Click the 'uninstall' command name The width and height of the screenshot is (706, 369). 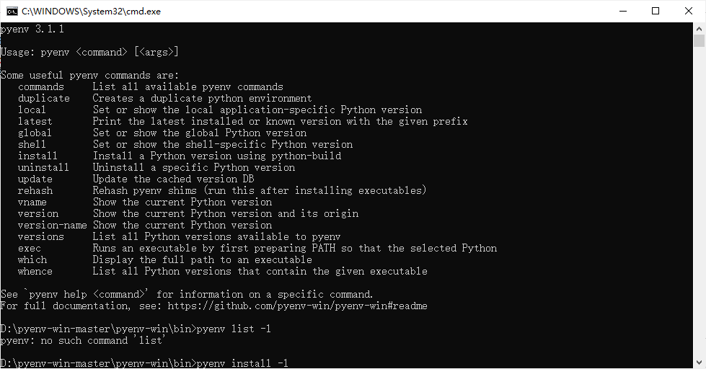coord(44,167)
